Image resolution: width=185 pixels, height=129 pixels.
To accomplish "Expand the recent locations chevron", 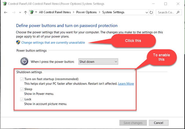I will pyautogui.click(x=20, y=12).
